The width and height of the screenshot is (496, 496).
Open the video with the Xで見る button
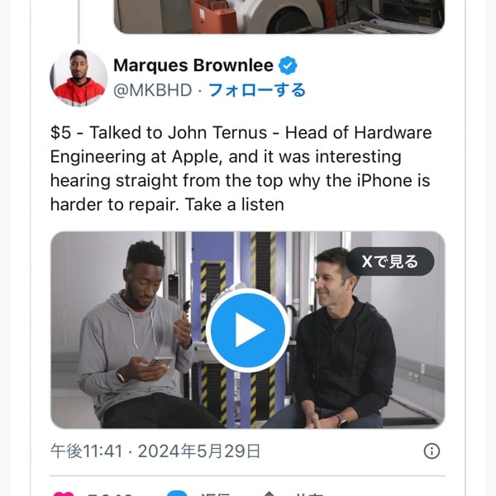pos(390,261)
